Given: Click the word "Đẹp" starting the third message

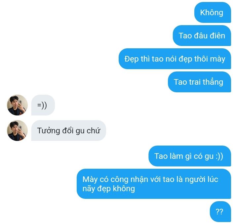Looking at the screenshot, I should 132,59.
